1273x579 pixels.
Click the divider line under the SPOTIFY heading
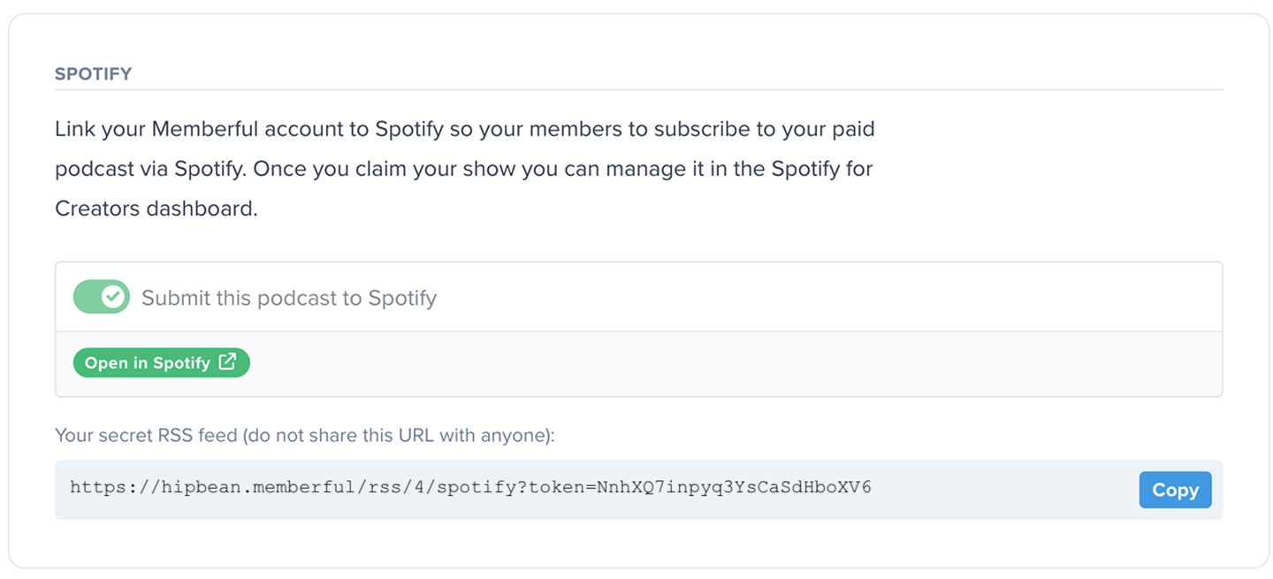pos(638,89)
